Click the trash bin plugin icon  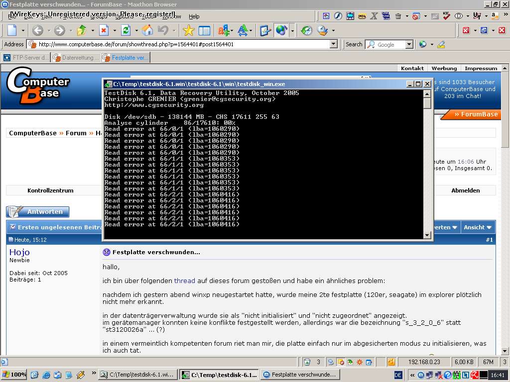398,16
